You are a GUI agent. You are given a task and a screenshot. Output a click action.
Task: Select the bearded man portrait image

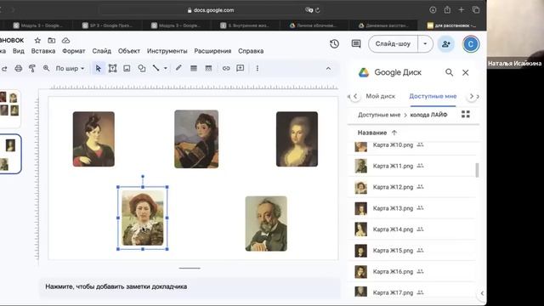click(266, 224)
